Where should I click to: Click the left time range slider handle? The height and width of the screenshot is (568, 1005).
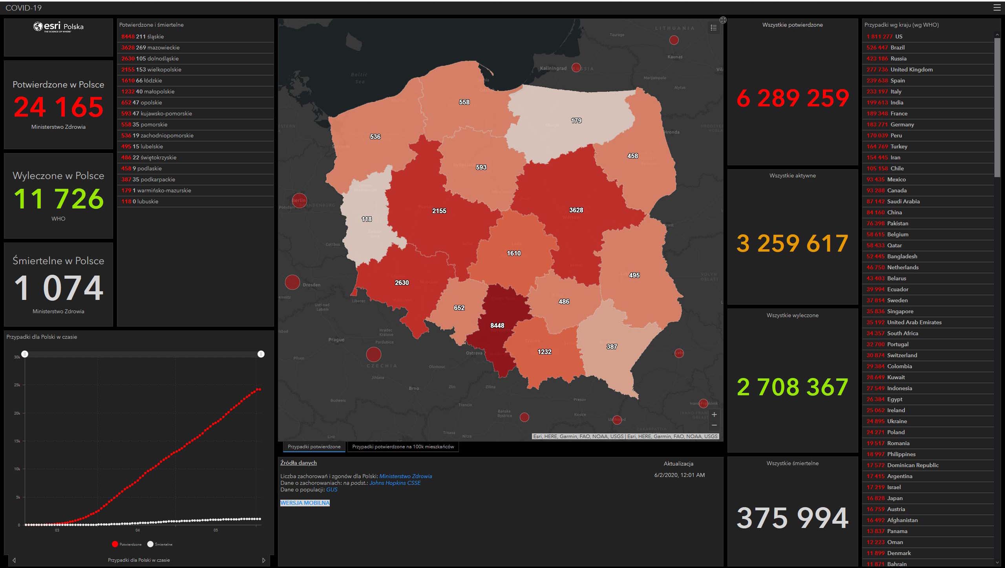click(25, 354)
